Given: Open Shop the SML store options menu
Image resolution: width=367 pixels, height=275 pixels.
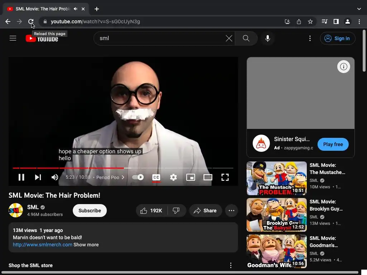Looking at the screenshot, I should pos(231,265).
